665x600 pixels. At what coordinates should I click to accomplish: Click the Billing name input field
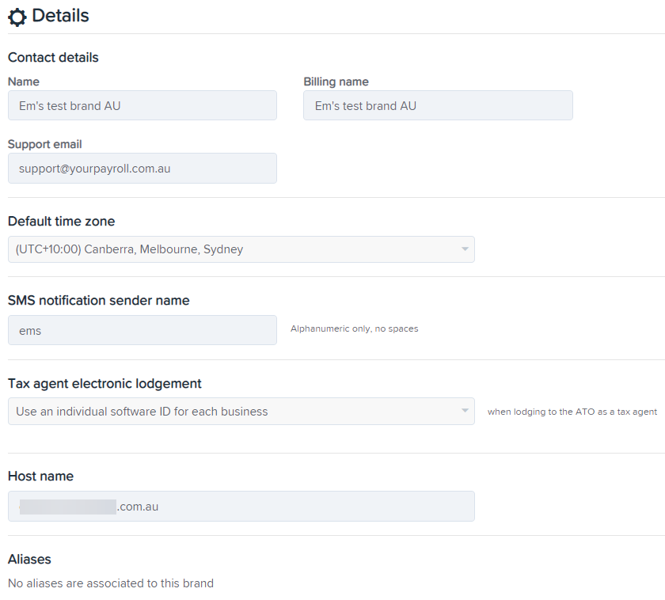[x=438, y=105]
